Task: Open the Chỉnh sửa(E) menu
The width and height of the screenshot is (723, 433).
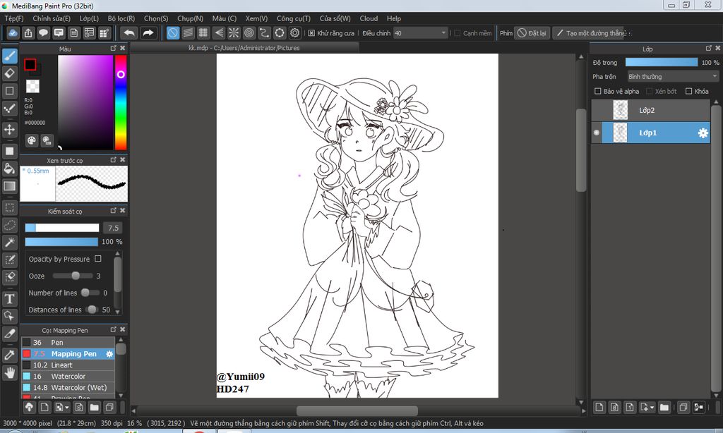Action: point(52,18)
